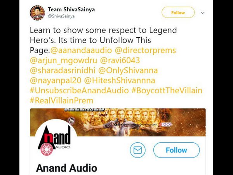Click the envelope message icon
This screenshot has height=175, width=233.
tap(137, 150)
